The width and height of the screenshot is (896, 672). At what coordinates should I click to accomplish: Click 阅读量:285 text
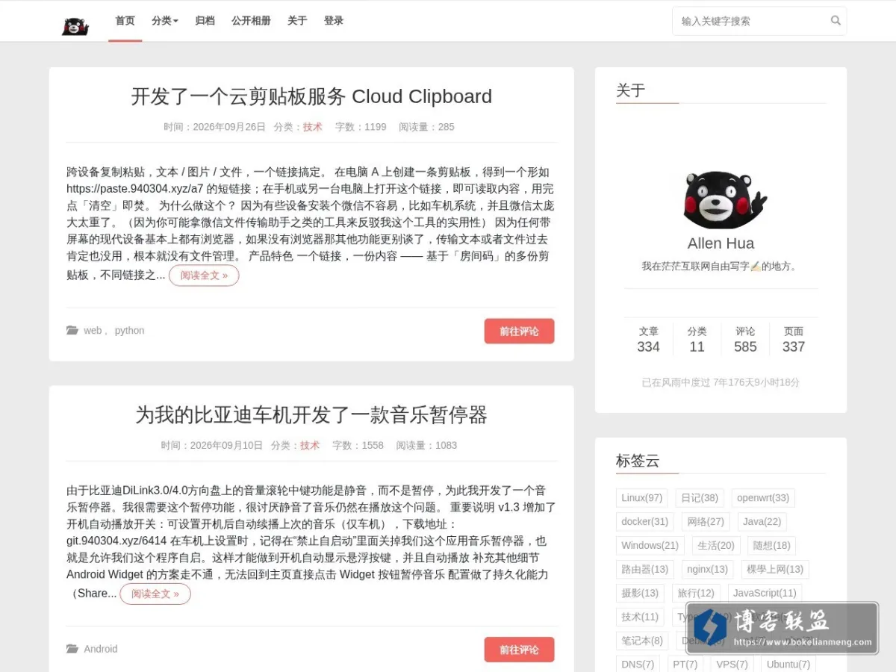(426, 127)
